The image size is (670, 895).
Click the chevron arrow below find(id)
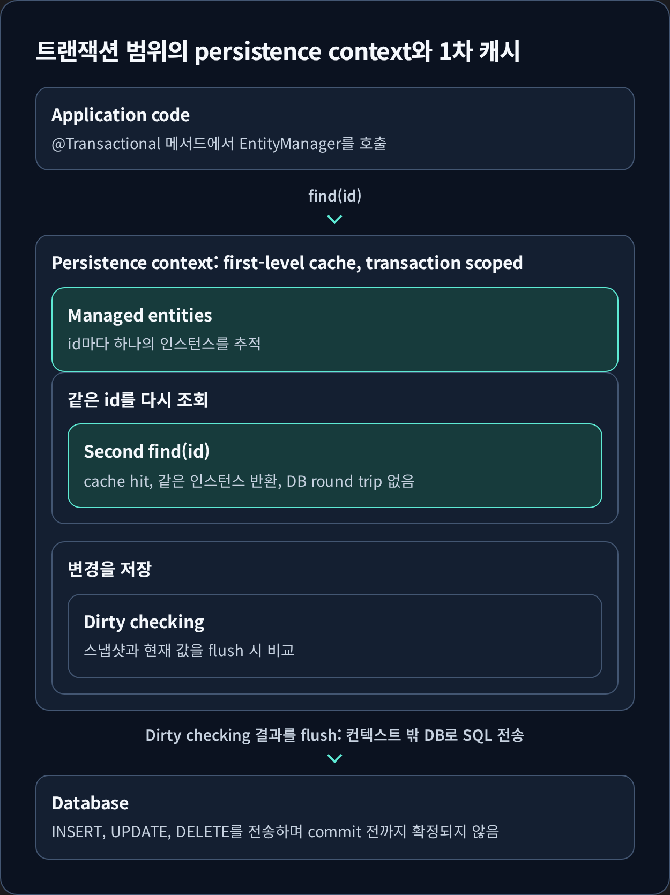point(334,219)
